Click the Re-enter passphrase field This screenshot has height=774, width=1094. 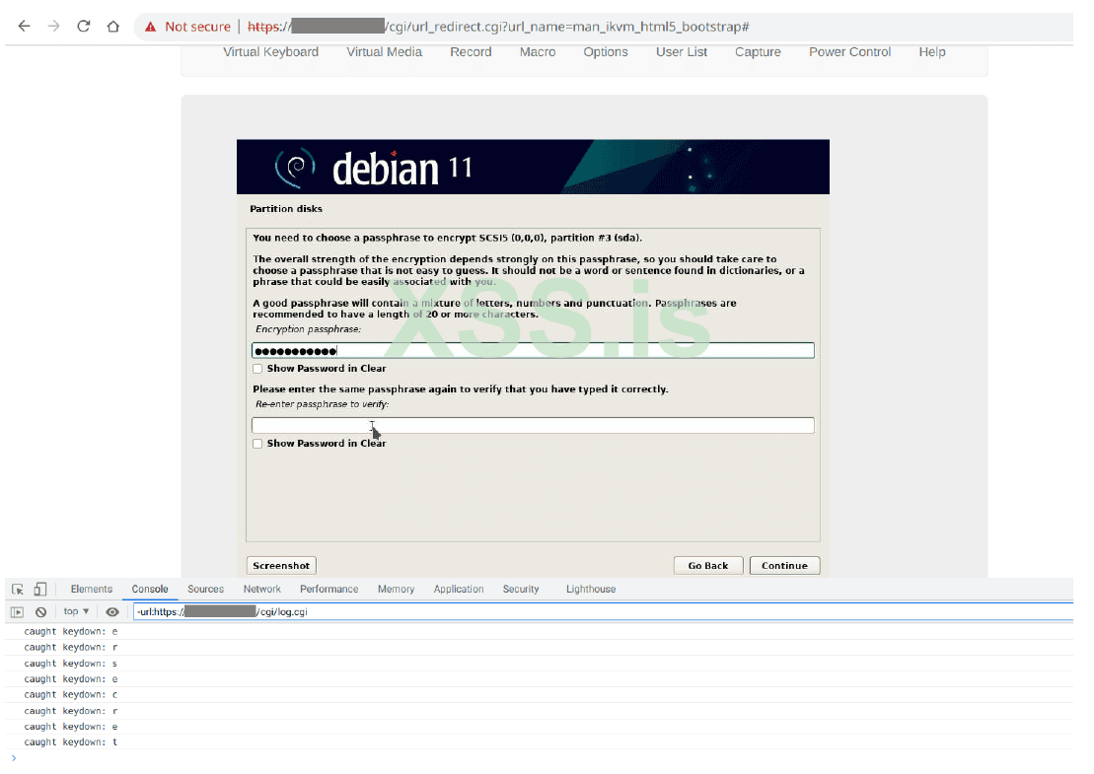[533, 425]
